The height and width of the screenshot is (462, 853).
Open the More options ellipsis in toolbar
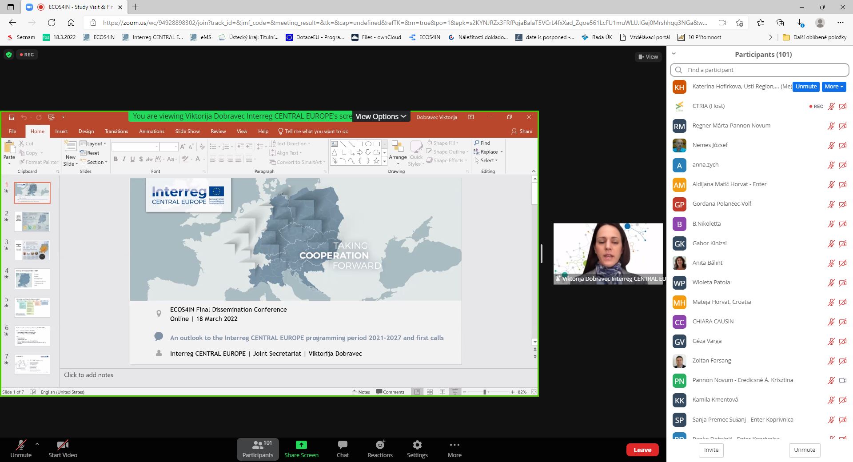(454, 449)
